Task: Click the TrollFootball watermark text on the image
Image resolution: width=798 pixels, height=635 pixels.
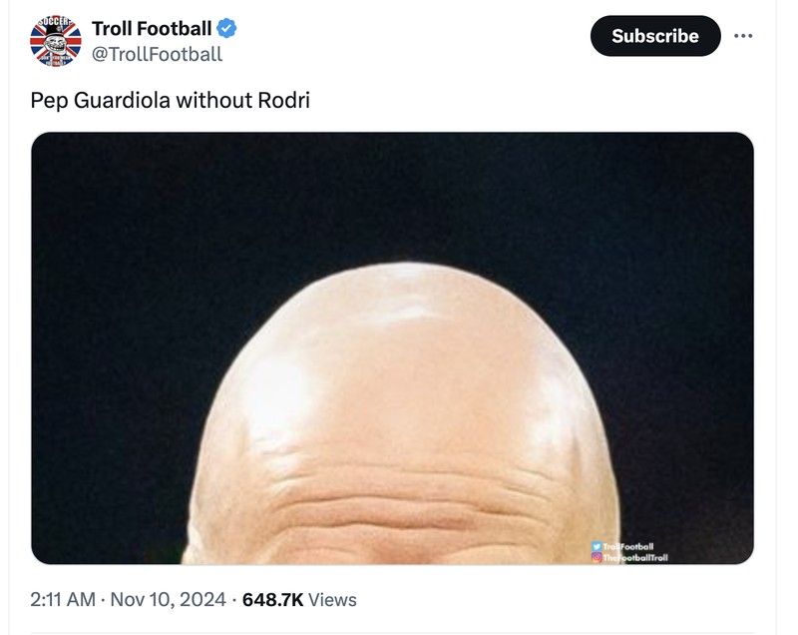Action: tap(628, 547)
